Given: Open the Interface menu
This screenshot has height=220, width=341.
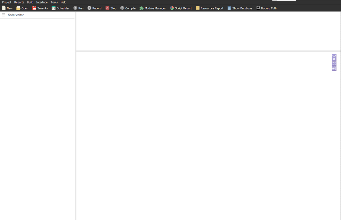Looking at the screenshot, I should click(x=42, y=2).
